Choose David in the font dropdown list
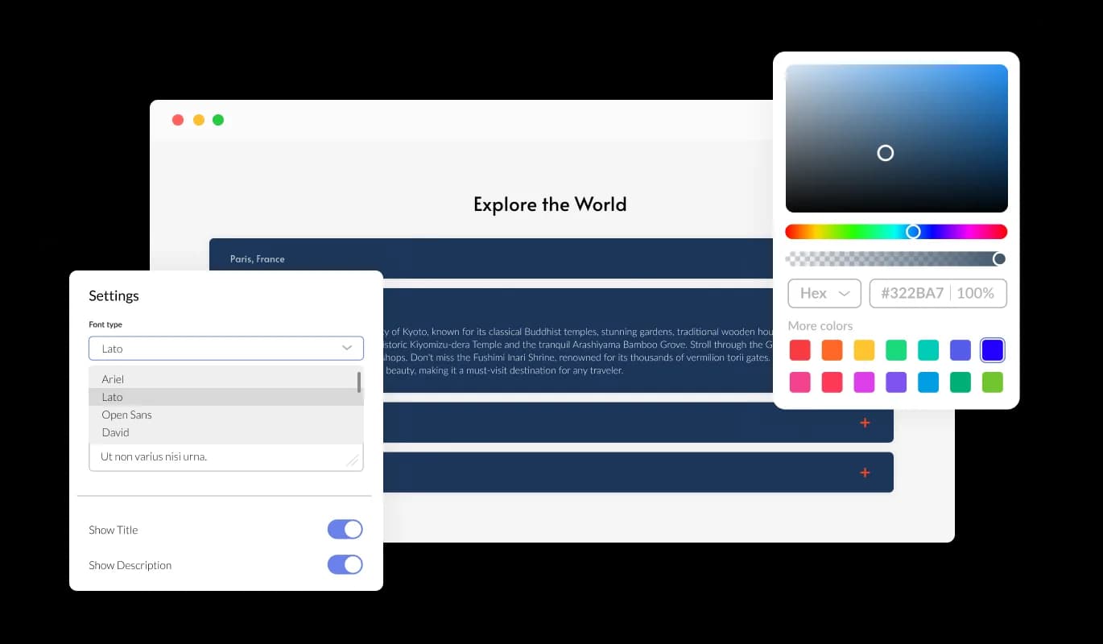Viewport: 1103px width, 644px height. click(x=115, y=432)
